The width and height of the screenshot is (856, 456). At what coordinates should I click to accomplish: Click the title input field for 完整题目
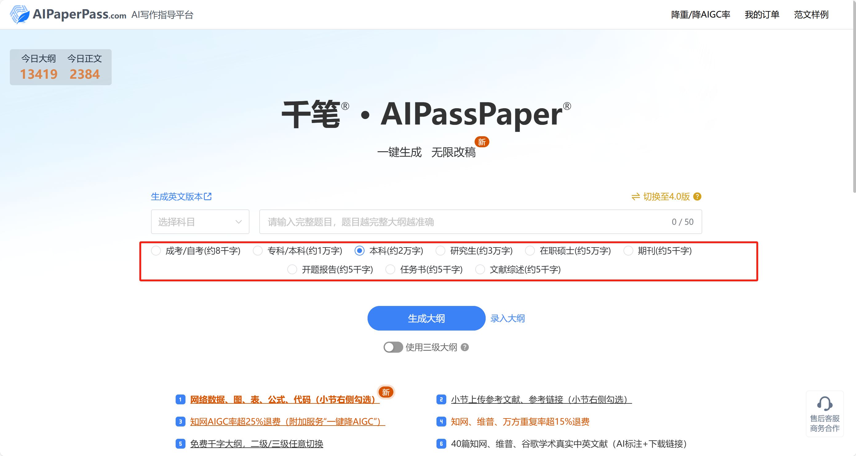(480, 221)
